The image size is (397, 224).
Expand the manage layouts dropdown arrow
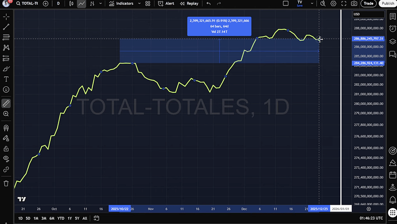click(312, 3)
